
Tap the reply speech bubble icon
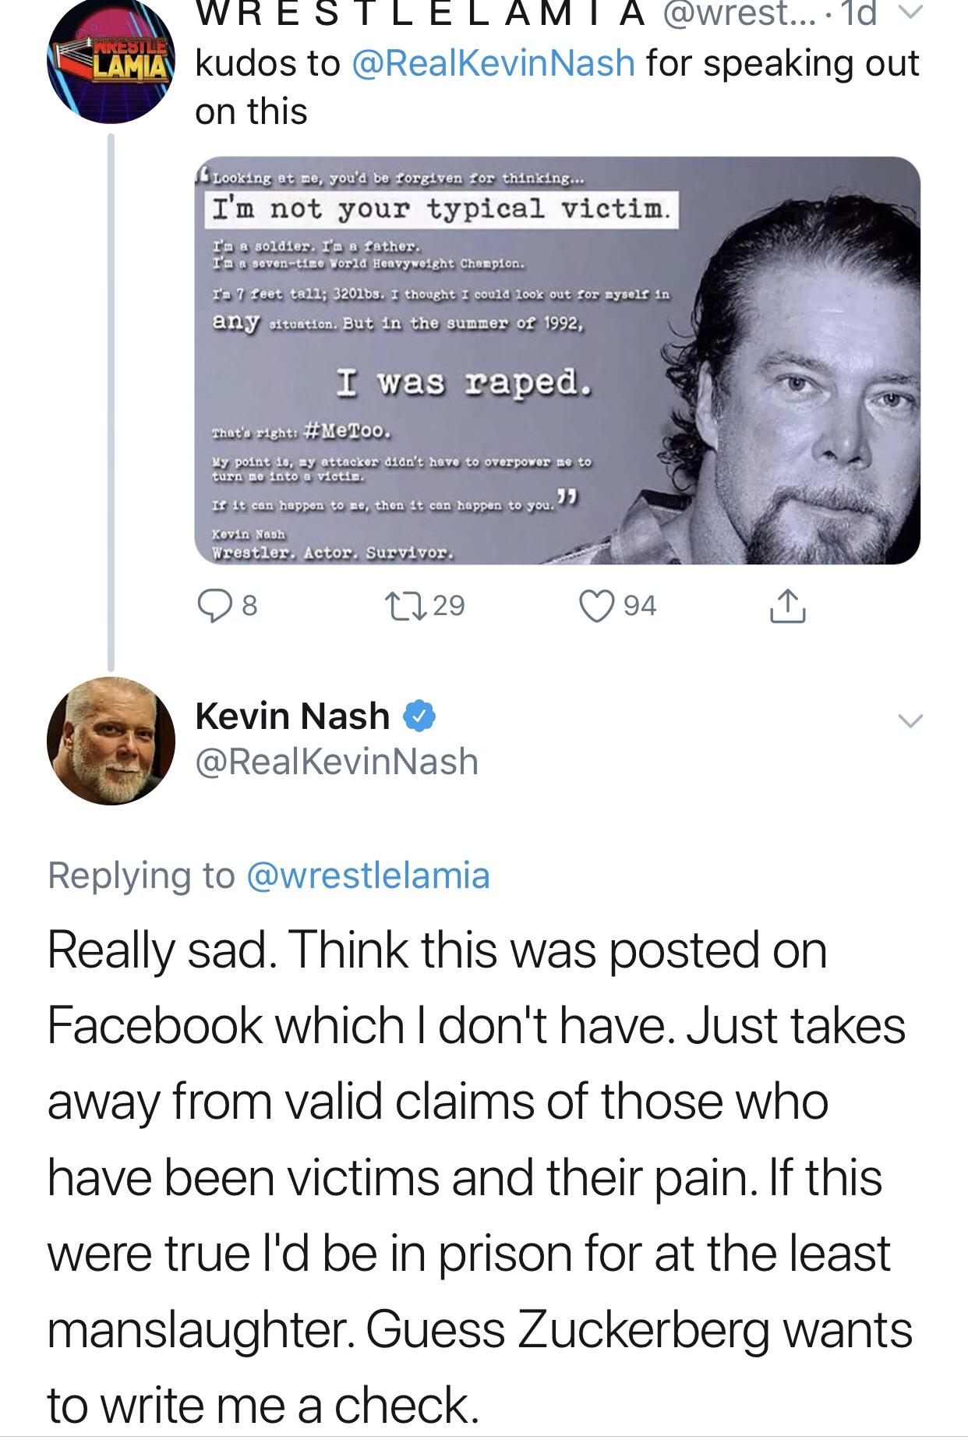213,606
